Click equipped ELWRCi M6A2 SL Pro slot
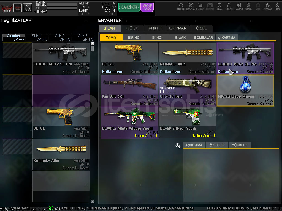This screenshot has height=211, width=282. [61, 58]
